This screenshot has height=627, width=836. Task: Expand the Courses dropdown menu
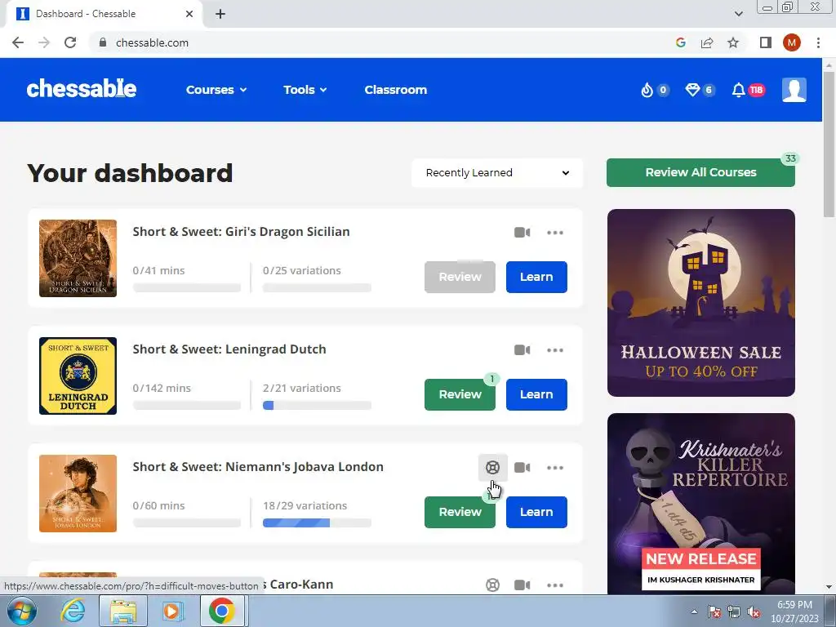[216, 90]
